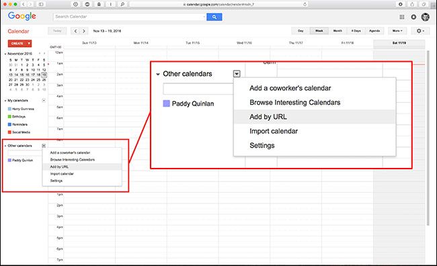Click the Safari address bar

(218, 4)
